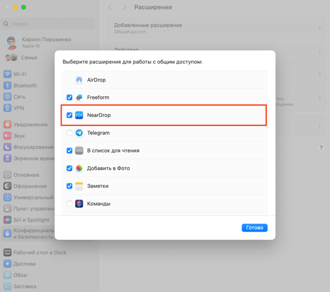This screenshot has height=292, width=330.
Task: Go forward using the toolbar forward arrow
Action: point(124,7)
